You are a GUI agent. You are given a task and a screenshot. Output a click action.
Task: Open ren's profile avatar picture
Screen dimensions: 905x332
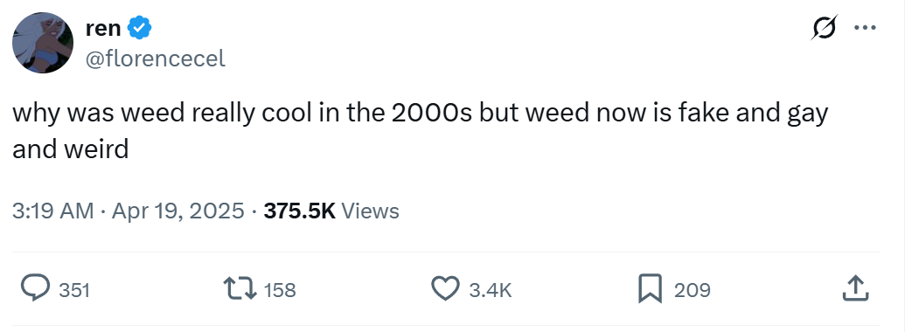[43, 43]
